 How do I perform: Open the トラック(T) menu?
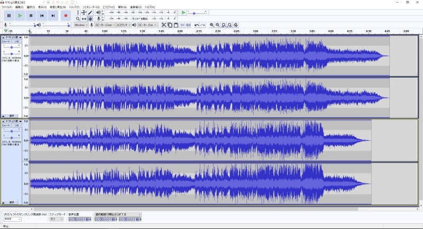point(74,7)
